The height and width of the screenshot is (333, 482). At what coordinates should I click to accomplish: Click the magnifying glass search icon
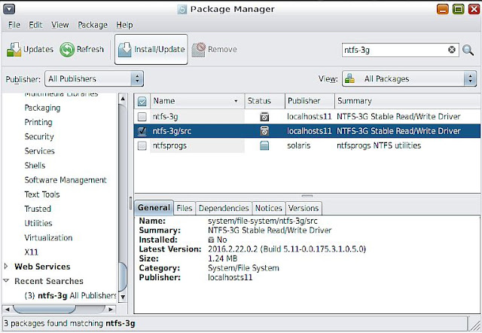[468, 50]
